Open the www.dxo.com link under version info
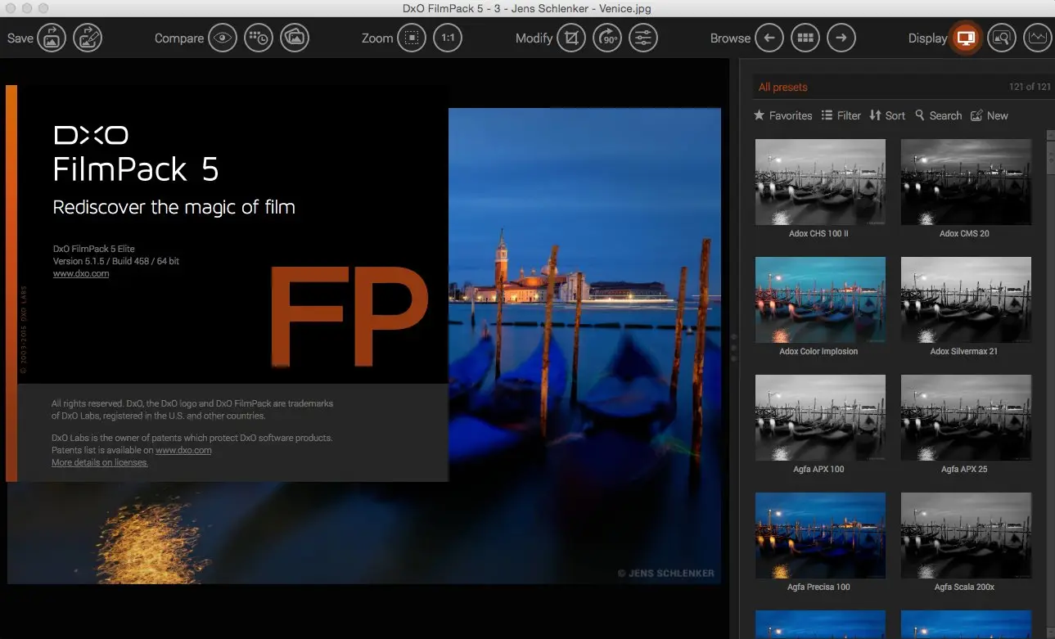 81,273
